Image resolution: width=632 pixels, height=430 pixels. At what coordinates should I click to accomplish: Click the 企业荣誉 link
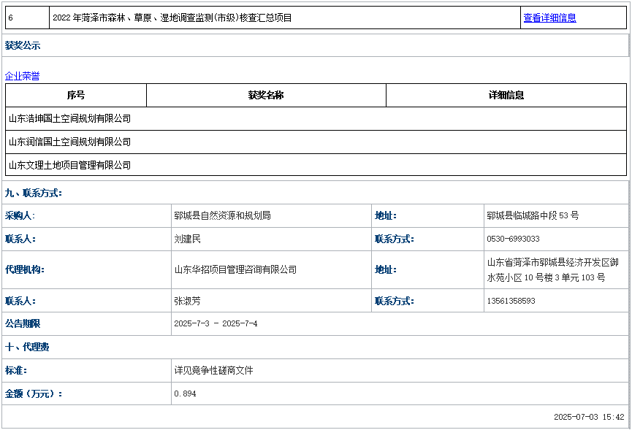21,75
